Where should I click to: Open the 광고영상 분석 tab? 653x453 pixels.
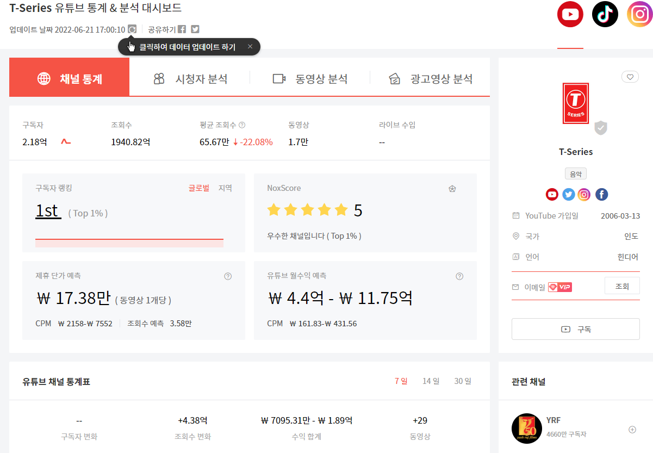(x=430, y=79)
